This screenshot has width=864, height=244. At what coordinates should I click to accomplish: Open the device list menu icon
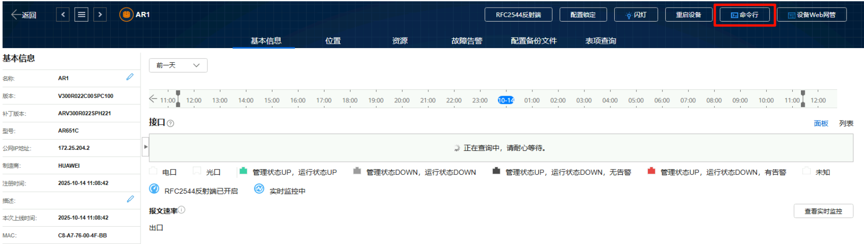(81, 15)
